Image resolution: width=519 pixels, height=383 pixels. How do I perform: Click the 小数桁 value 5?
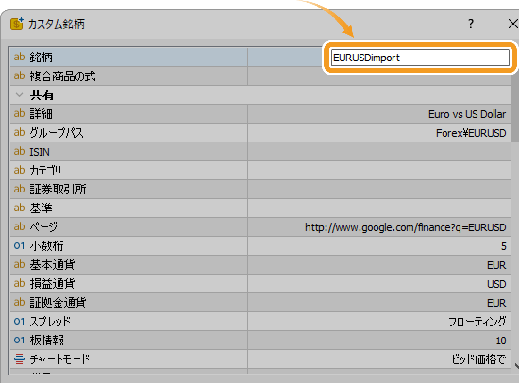(503, 246)
